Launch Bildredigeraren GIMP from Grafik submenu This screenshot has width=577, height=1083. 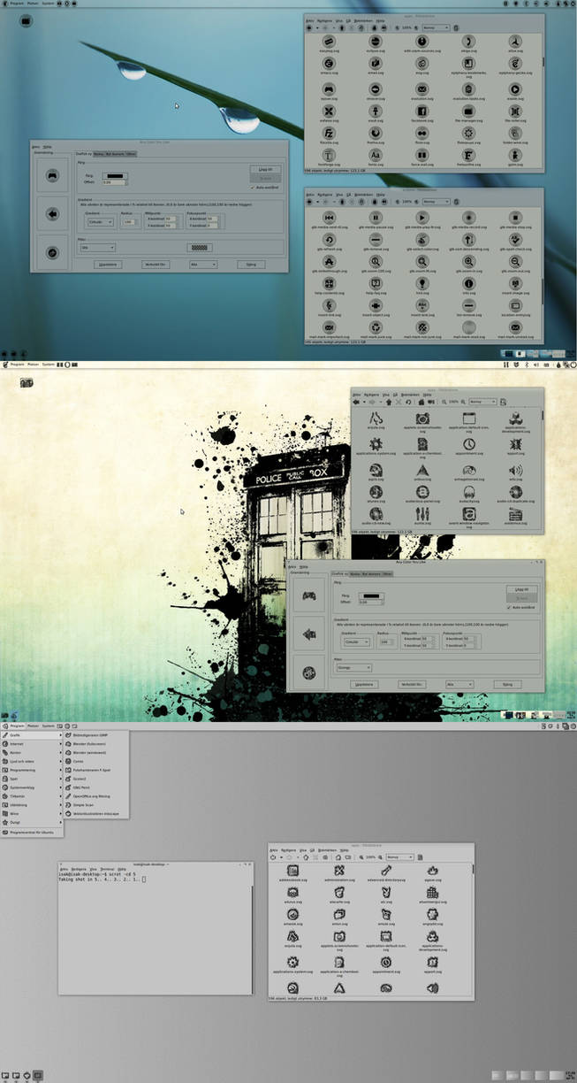tap(96, 735)
